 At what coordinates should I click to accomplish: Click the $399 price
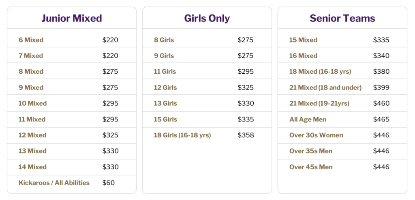tap(381, 87)
